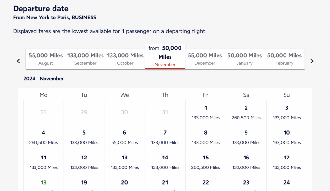Viewport: 330px width, 191px height.
Task: Open the October month fares
Action: click(x=125, y=59)
